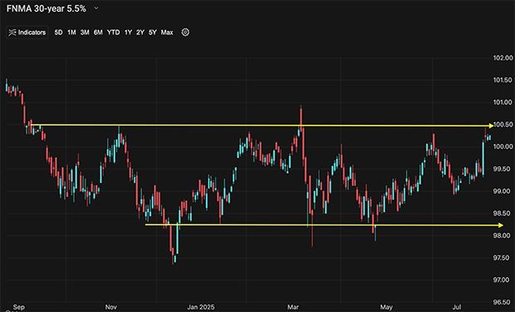515x312 pixels.
Task: Set chart range to 2Y
Action: [140, 32]
